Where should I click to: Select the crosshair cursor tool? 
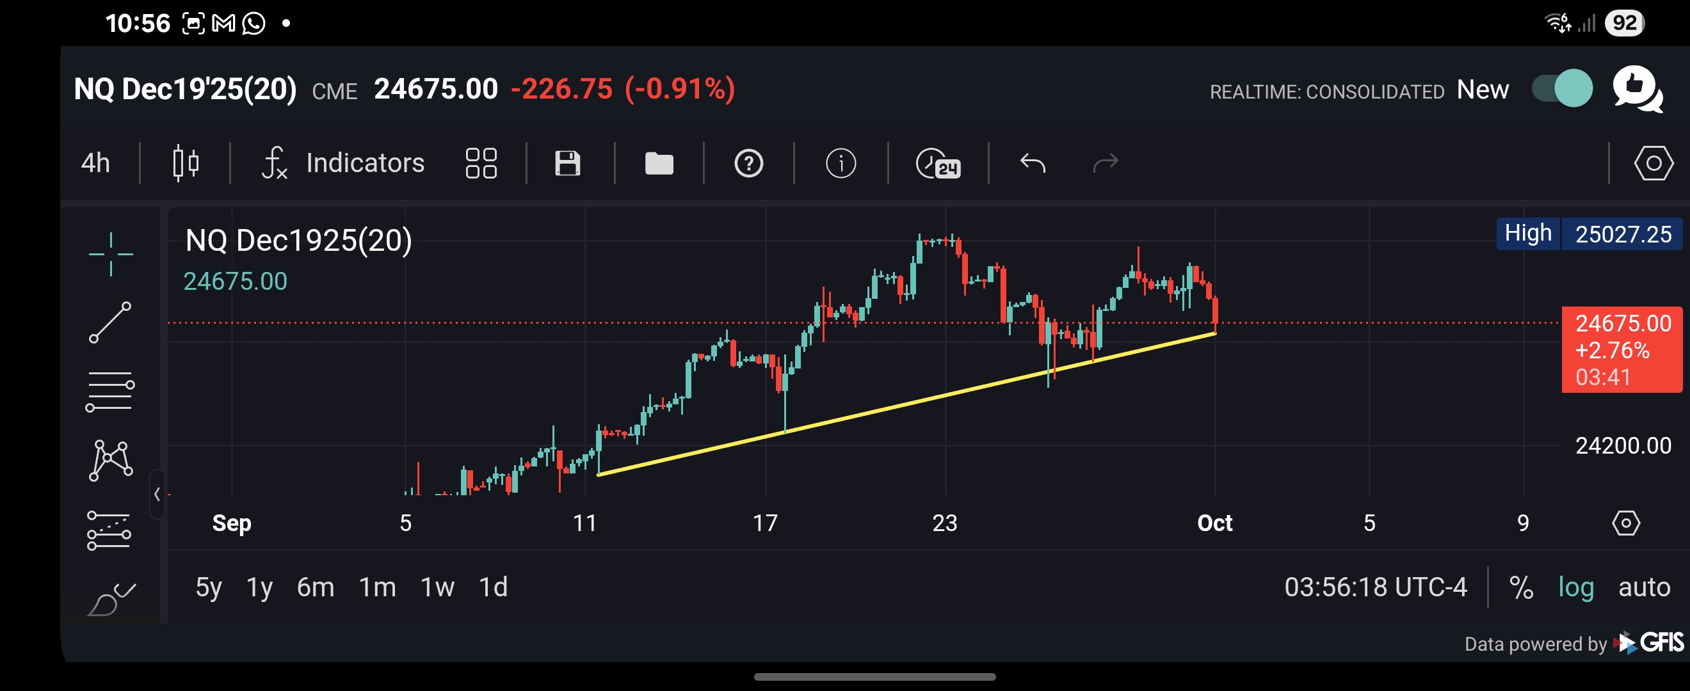(111, 254)
